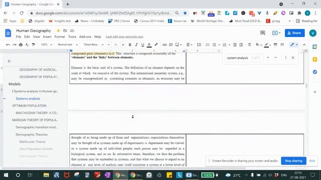Open the text color picker
This screenshot has height=180, width=321.
pyautogui.click(x=149, y=44)
